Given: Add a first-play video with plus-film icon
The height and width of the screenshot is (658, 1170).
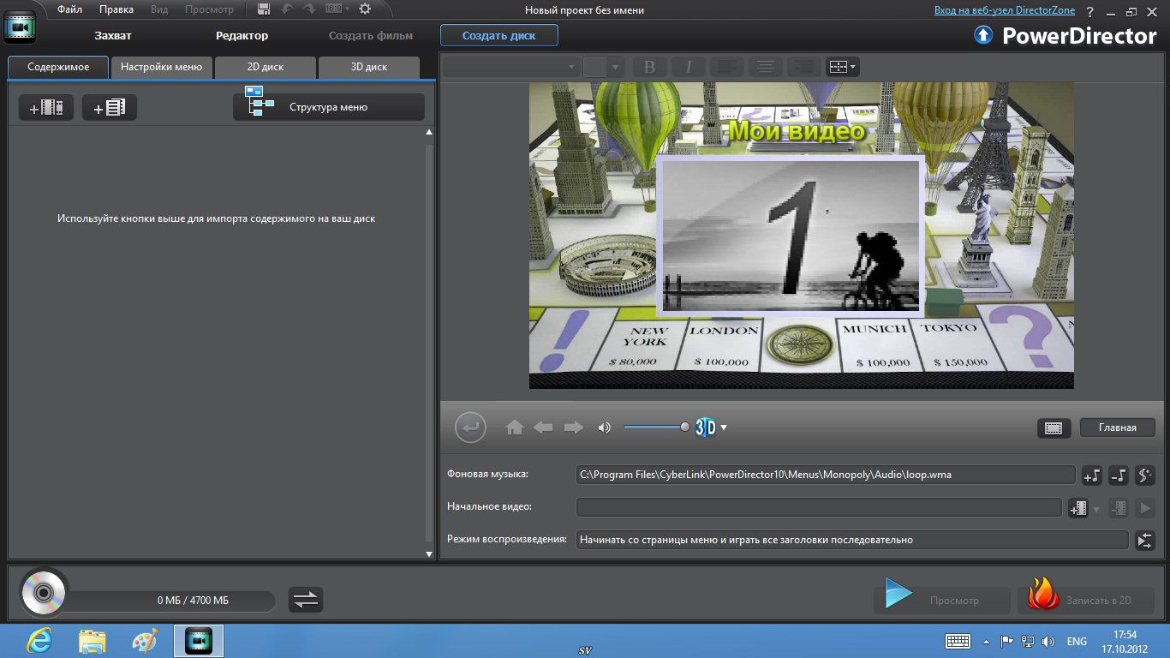Looking at the screenshot, I should 1078,508.
